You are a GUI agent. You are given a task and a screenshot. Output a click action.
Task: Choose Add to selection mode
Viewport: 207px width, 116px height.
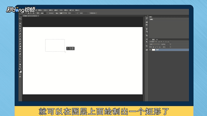pyautogui.click(x=28, y=13)
